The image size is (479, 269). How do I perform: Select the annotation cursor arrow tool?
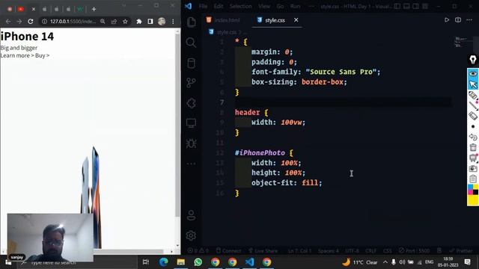473,84
